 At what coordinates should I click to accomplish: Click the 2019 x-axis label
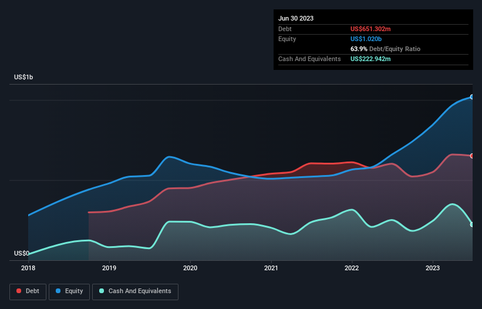[109, 268]
